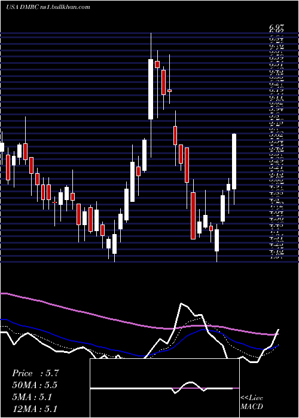The height and width of the screenshot is (418, 299).
Task: Click the tallest white candle at the chart peak
Action: coord(151,90)
